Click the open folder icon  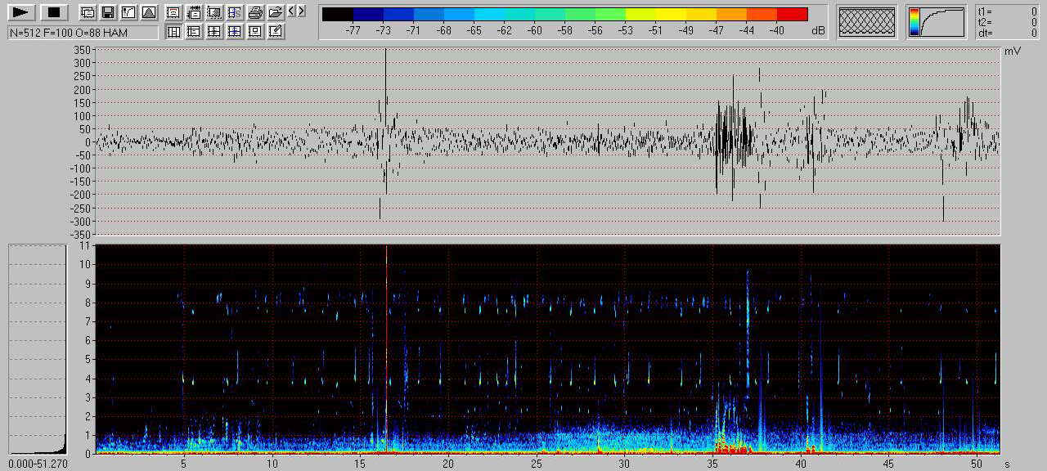(x=276, y=12)
